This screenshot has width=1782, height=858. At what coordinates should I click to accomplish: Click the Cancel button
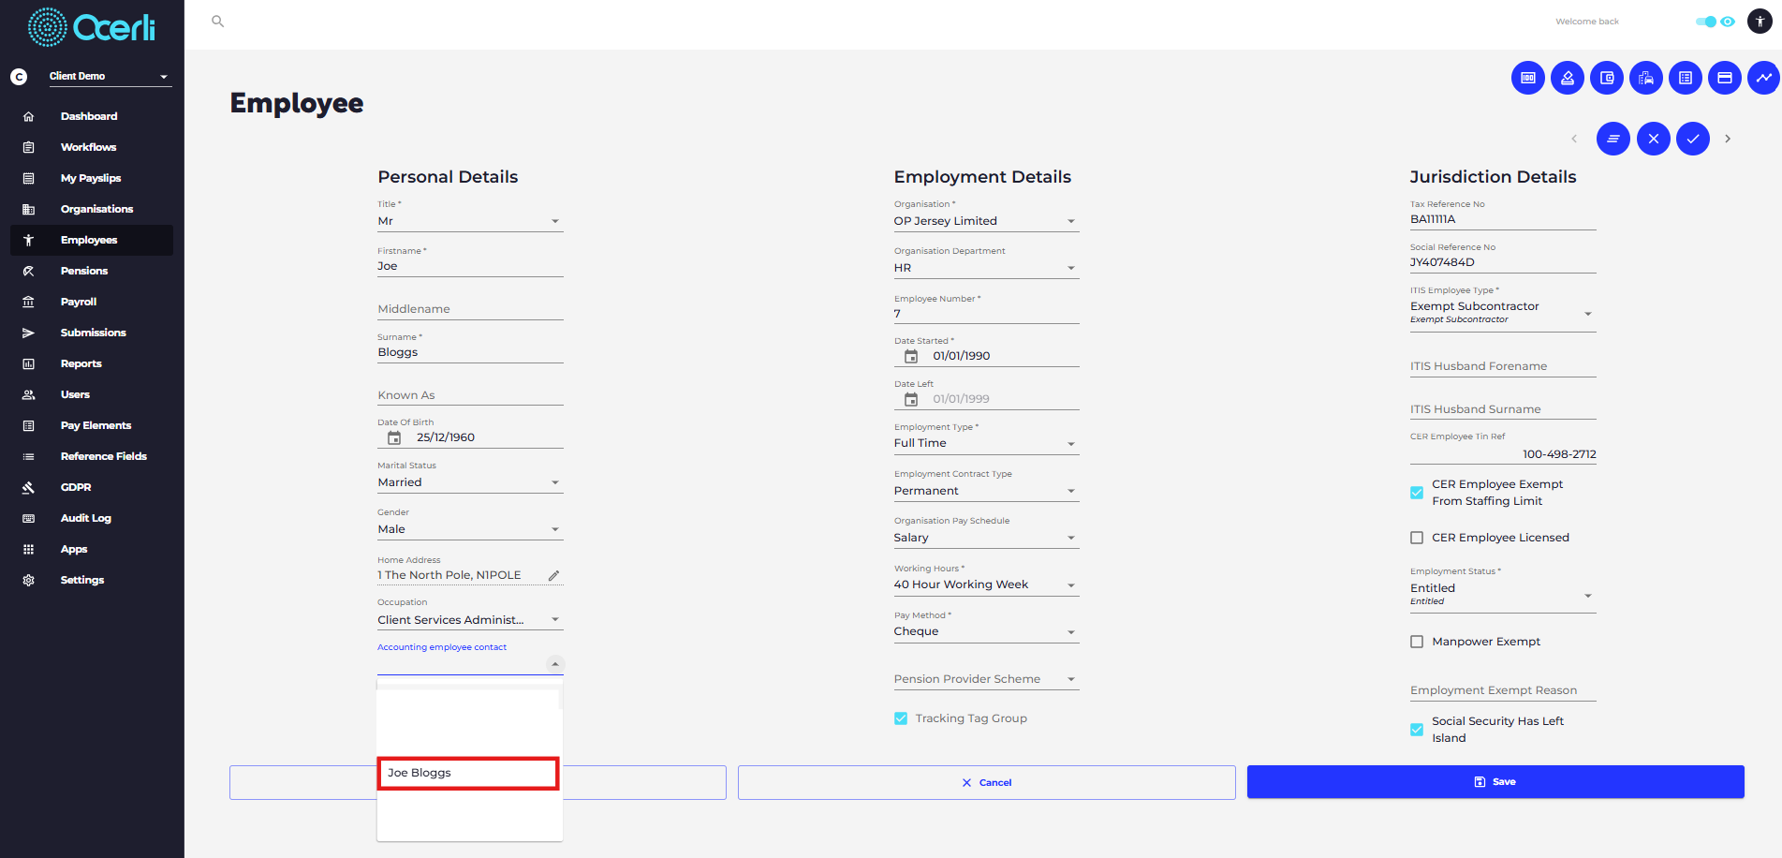coord(987,782)
